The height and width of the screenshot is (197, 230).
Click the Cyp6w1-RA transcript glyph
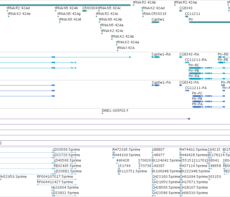[156, 57]
